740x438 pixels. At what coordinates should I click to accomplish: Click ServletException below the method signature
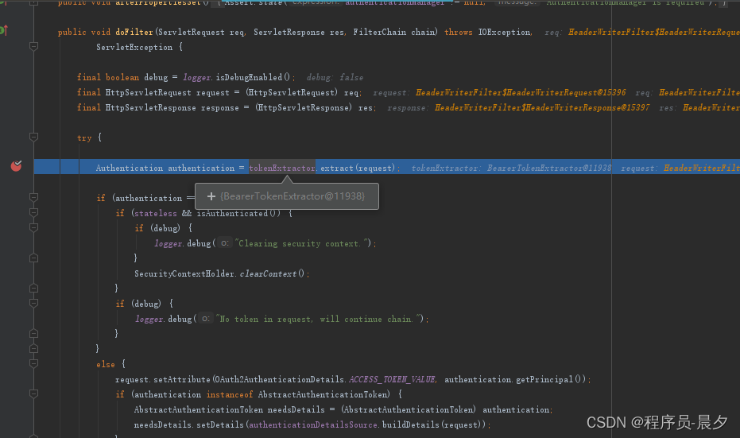click(x=134, y=47)
